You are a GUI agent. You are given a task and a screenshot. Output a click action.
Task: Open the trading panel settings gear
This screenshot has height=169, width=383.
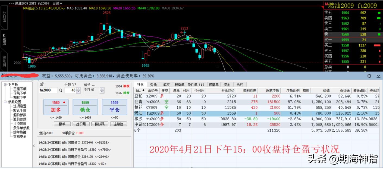tap(369, 76)
